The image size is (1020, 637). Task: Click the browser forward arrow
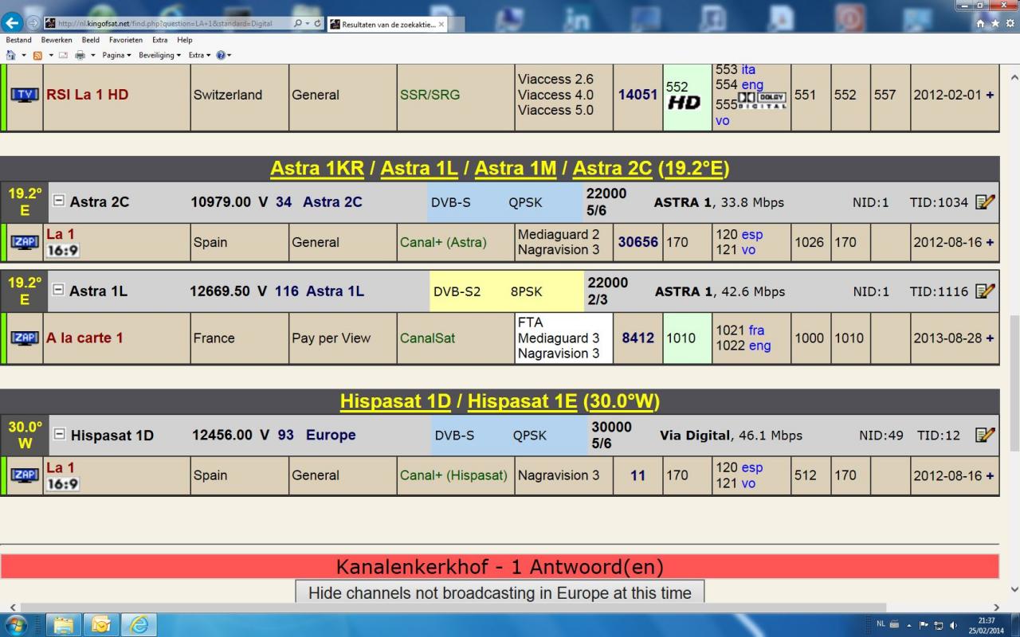[33, 23]
